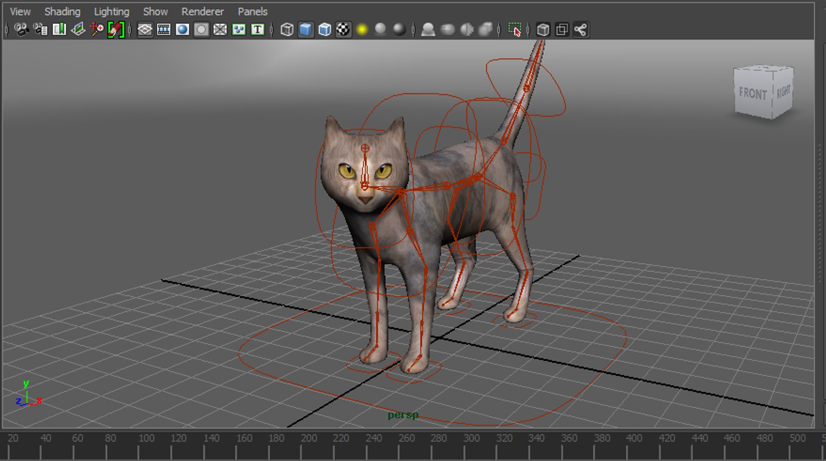Jump to frame 500 on timeline

(797, 438)
